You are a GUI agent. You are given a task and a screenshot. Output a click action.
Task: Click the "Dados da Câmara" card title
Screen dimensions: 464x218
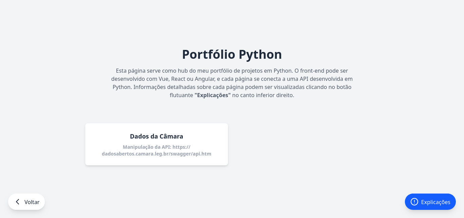pos(156,137)
